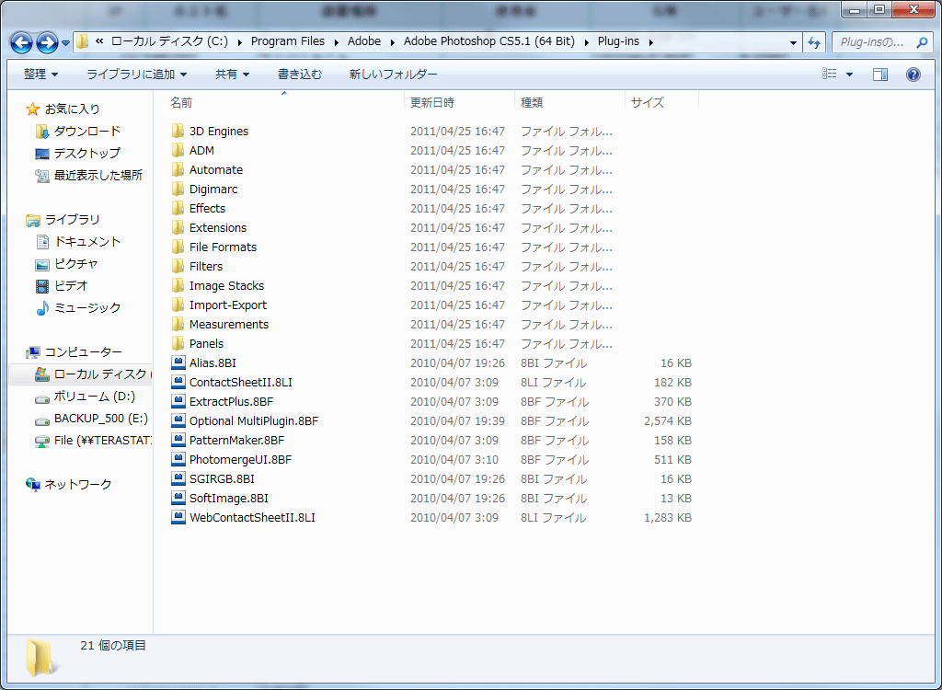Sort by the サイズ column header
942x690 pixels.
(x=662, y=103)
